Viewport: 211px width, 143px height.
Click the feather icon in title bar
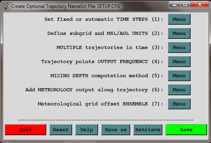(6, 6)
